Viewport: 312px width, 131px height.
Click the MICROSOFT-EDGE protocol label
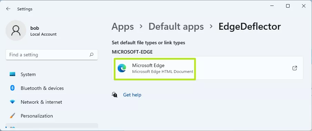tap(132, 52)
